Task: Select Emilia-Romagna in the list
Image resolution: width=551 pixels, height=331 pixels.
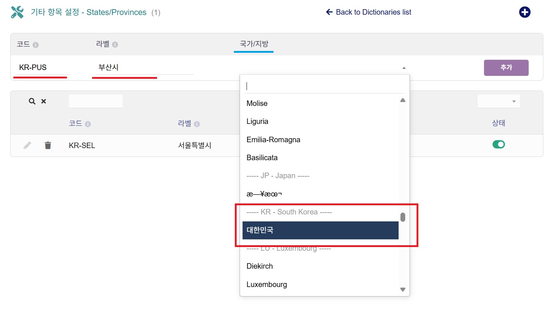Action: [273, 140]
